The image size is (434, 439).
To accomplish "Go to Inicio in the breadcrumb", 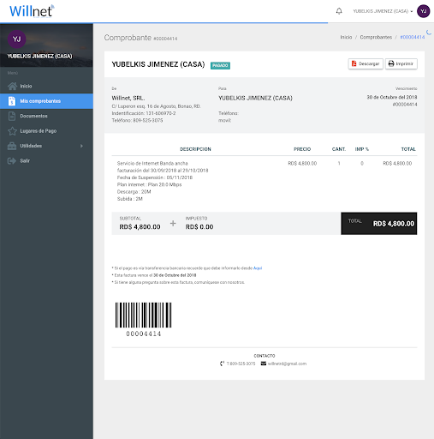I will tap(346, 37).
